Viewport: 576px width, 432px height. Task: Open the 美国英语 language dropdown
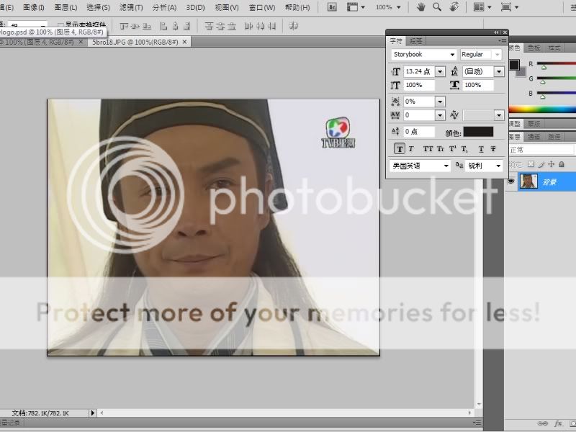420,166
